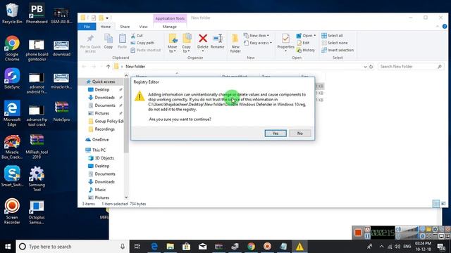Confirm with the Yes button in Registry Editor
Screen dimensions: 451x253
pyautogui.click(x=276, y=133)
